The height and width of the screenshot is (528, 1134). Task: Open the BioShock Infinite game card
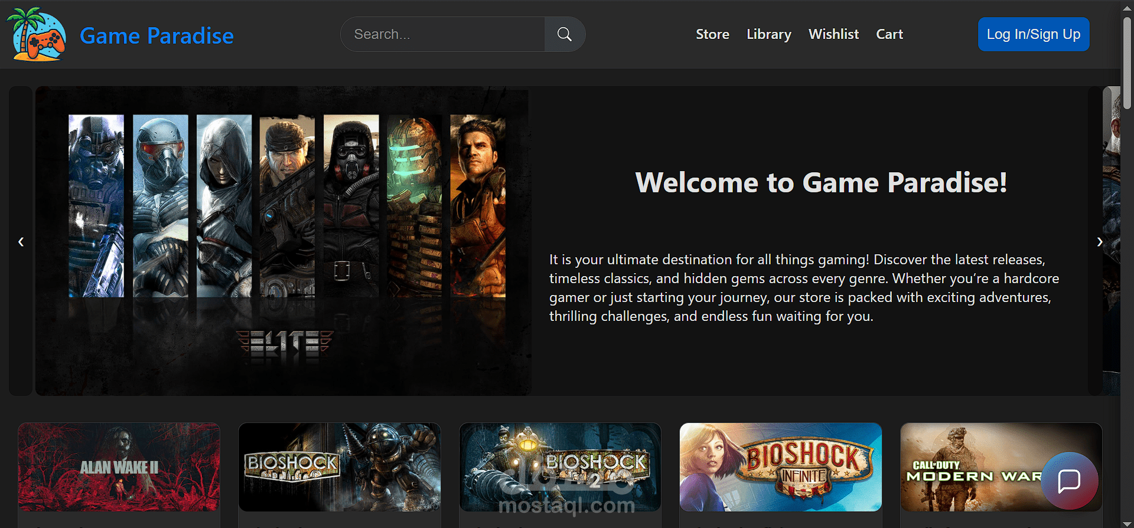tap(781, 467)
